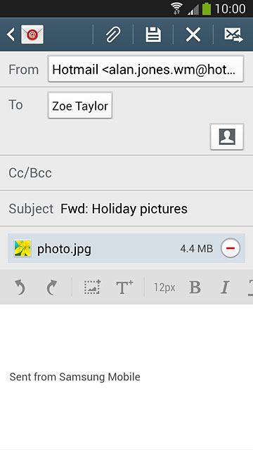Screen dimensions: 253x450
Task: Tap the back arrow in header
Action: coord(11,34)
